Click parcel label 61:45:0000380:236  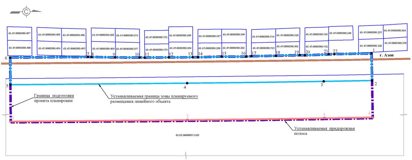371,45
